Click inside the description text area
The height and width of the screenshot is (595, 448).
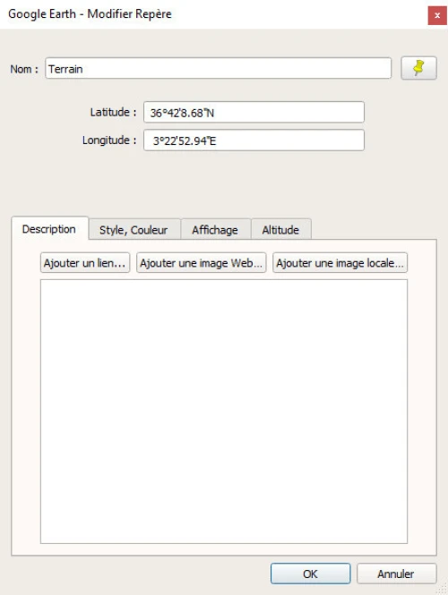click(224, 412)
